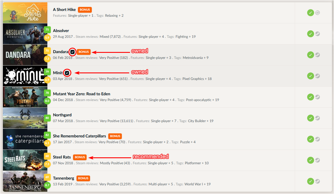The height and width of the screenshot is (194, 334).
Task: Open She Remembered Caterpillars title link
Action: (79, 136)
